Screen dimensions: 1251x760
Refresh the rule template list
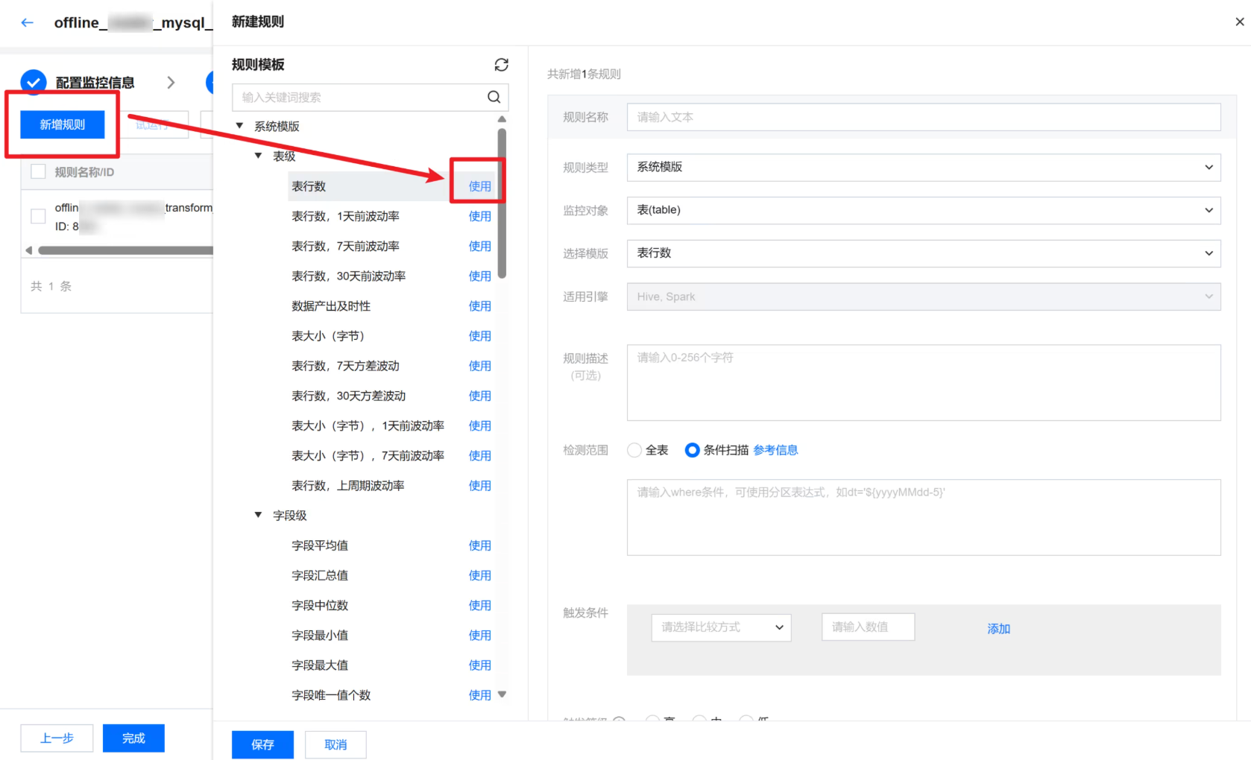tap(501, 65)
